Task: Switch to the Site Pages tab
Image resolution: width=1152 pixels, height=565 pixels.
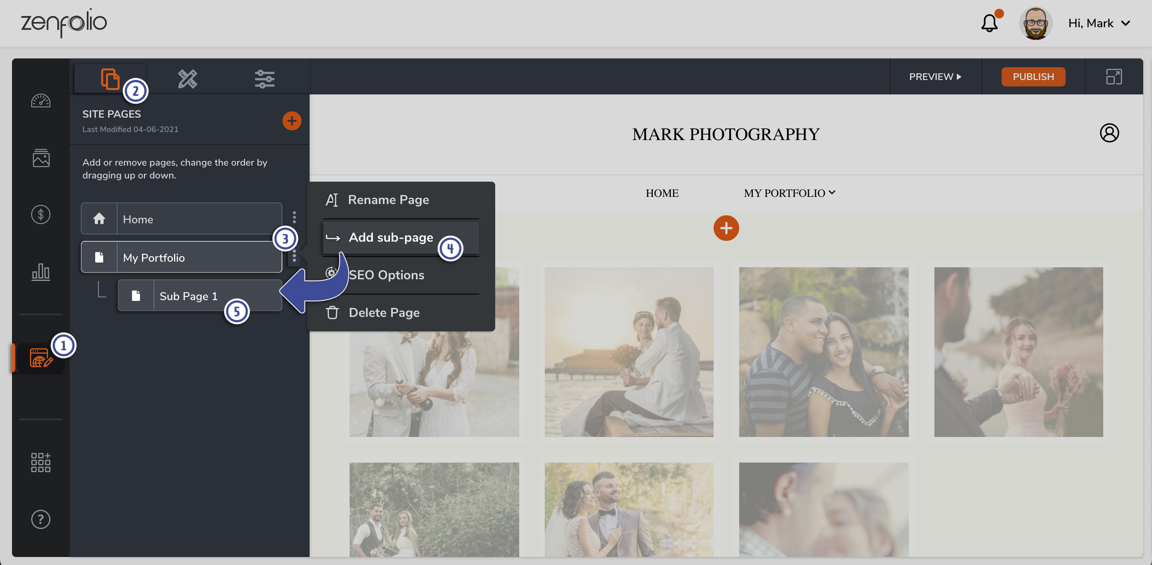Action: (110, 79)
